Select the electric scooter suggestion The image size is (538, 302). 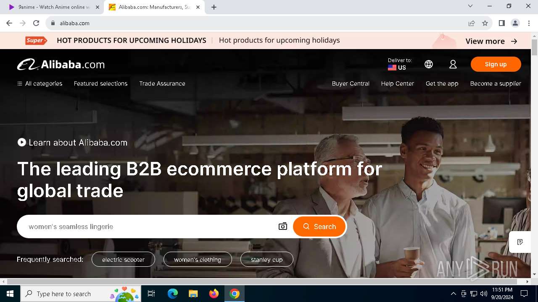coord(123,260)
